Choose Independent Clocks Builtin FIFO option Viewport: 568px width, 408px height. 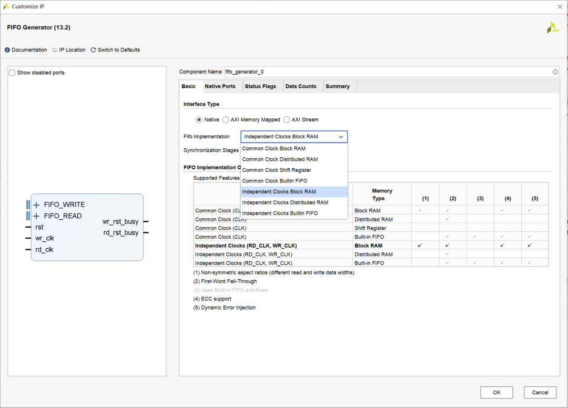(294, 213)
